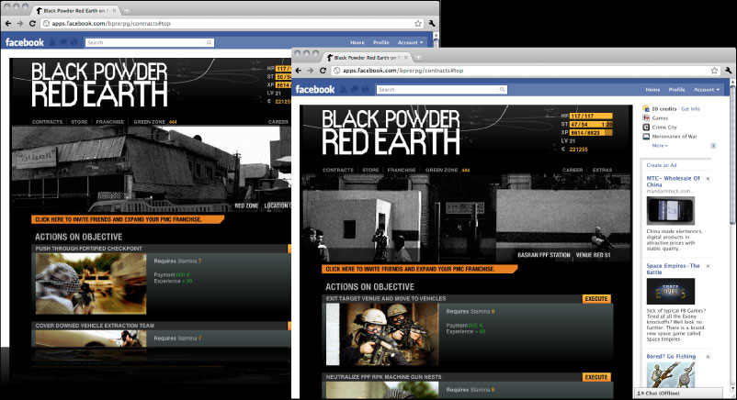Open notifications globe icon in front window

click(365, 89)
